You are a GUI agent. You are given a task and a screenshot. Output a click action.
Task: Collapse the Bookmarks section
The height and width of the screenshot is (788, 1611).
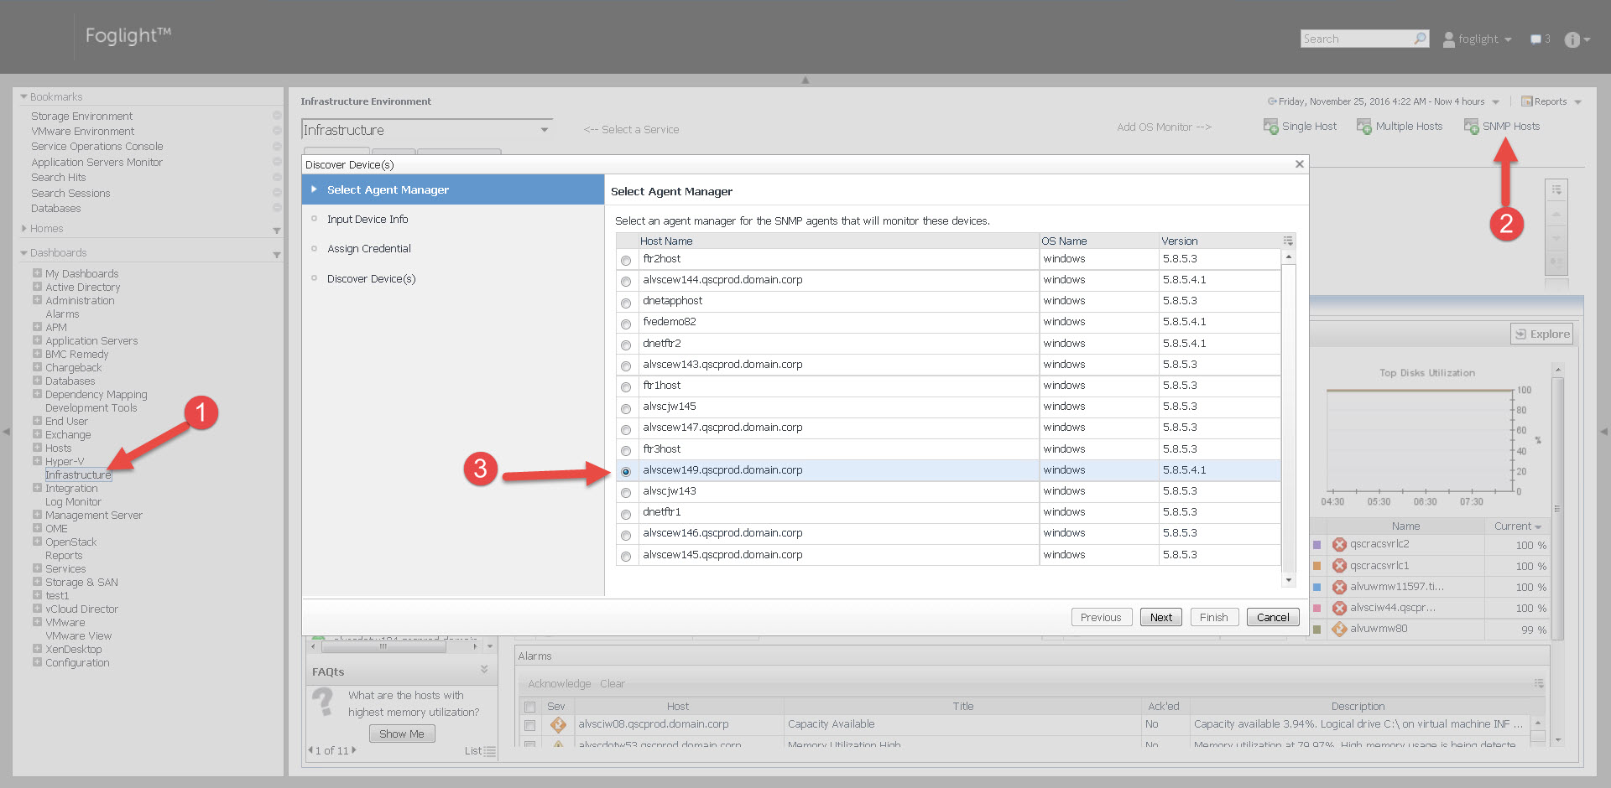click(x=23, y=96)
